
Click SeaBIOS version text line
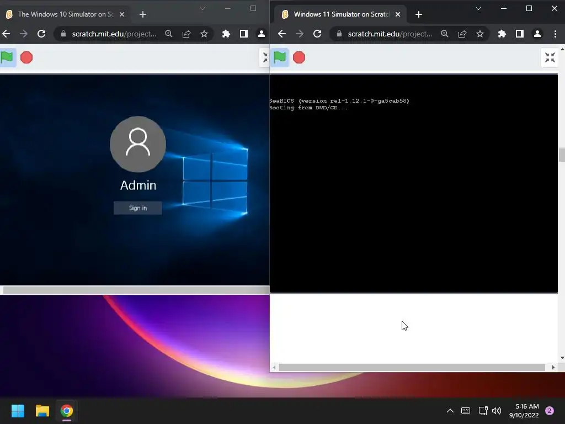(339, 101)
